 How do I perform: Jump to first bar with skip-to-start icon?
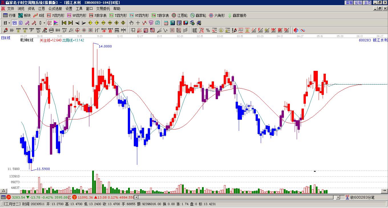(64, 23)
